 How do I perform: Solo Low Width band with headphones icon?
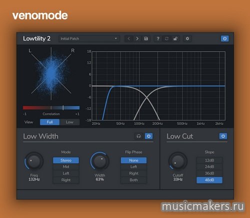(138, 136)
